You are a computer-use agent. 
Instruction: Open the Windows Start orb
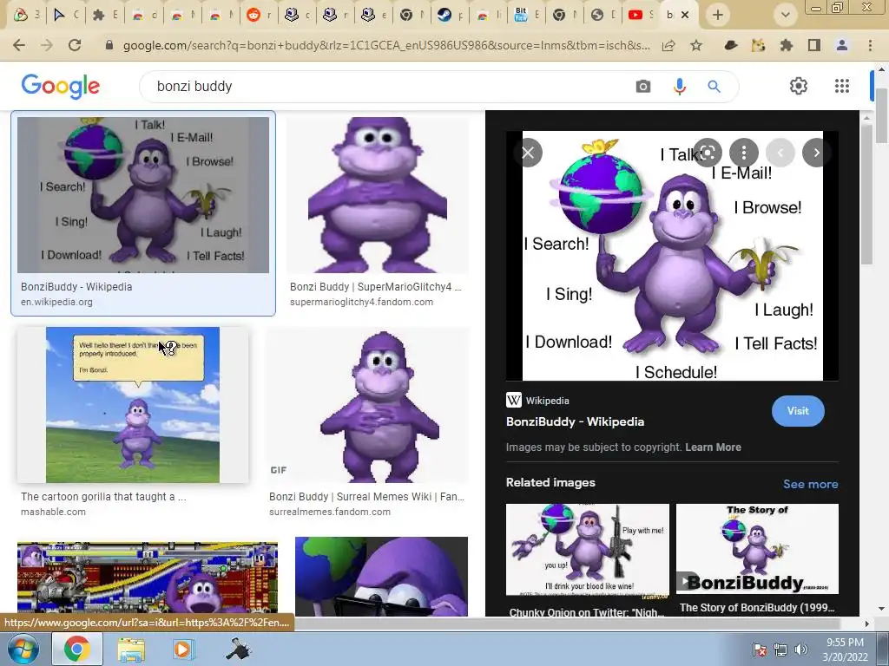point(23,649)
